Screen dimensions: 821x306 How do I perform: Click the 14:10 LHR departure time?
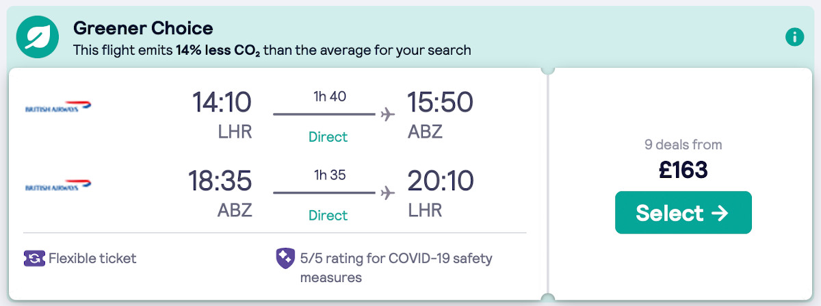point(222,103)
